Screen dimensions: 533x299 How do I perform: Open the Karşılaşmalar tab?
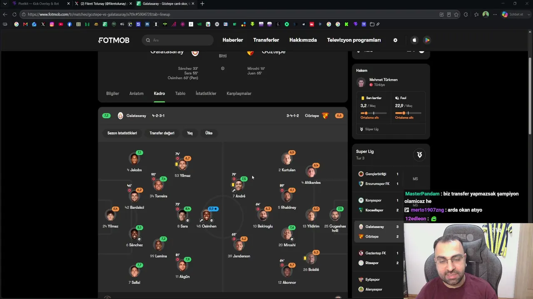(x=239, y=94)
